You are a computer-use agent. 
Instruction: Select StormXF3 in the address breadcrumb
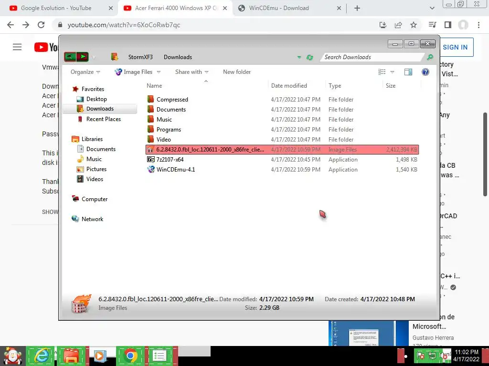tap(140, 57)
